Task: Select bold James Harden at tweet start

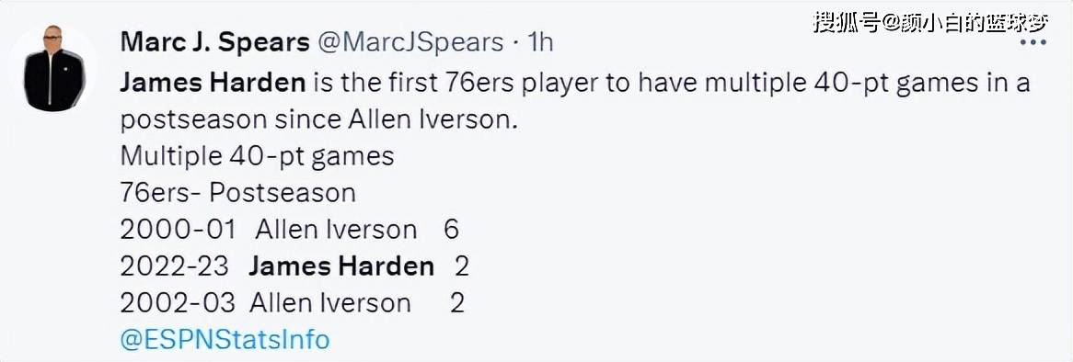Action: [213, 84]
